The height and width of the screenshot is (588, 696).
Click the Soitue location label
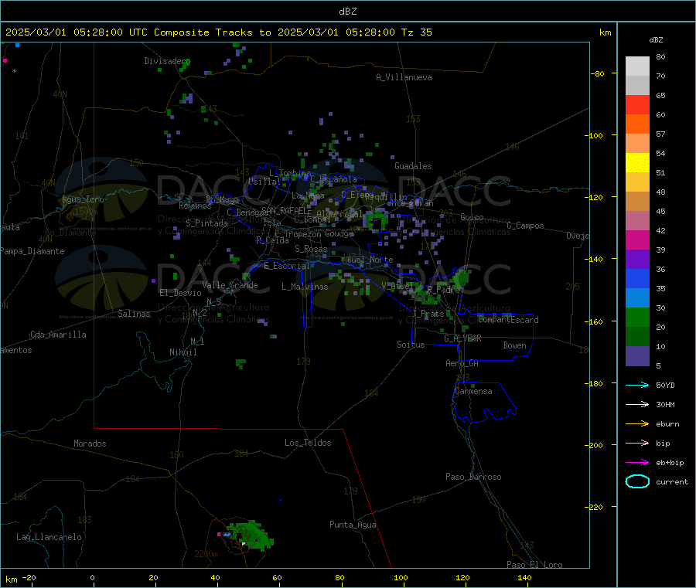[x=411, y=345]
